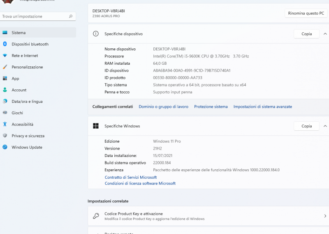The width and height of the screenshot is (329, 234).
Task: Click the RAM value 64,0 GB
Action: click(160, 64)
